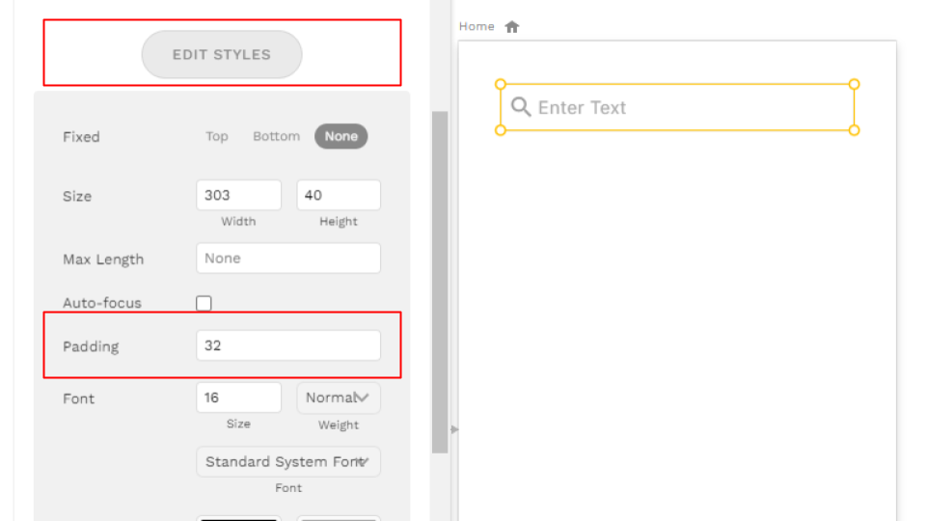Click the Edit Styles button

(x=222, y=54)
